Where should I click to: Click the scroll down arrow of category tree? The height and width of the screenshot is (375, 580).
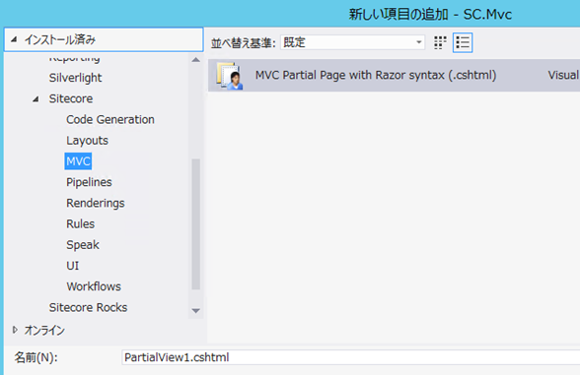tap(196, 311)
